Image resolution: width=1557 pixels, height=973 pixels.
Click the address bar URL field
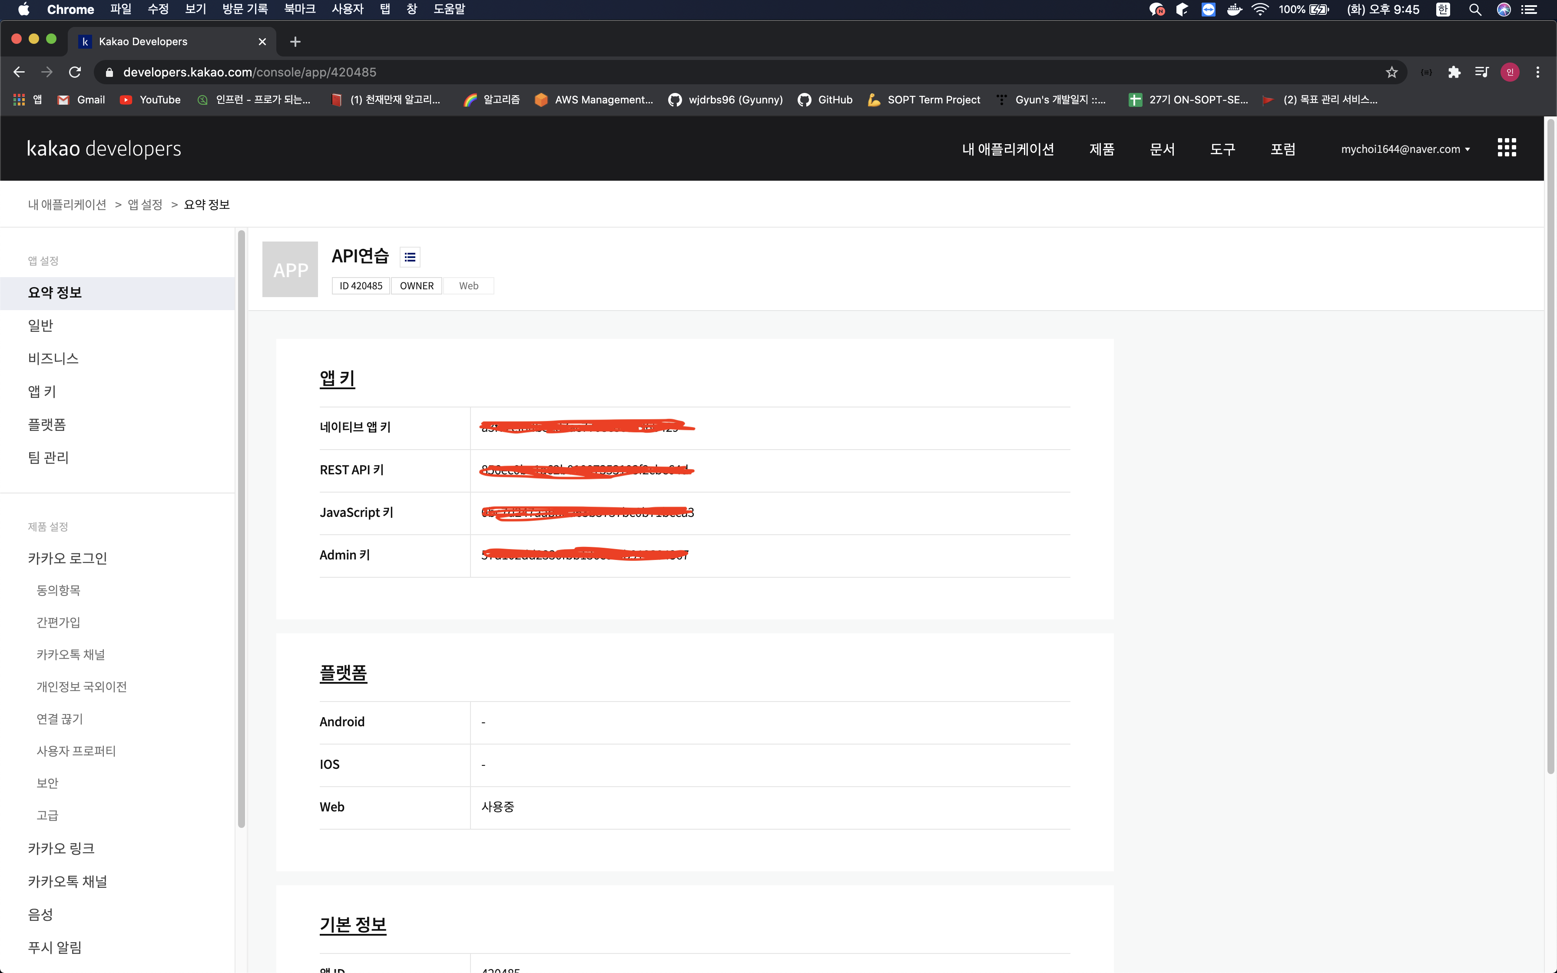pos(579,72)
